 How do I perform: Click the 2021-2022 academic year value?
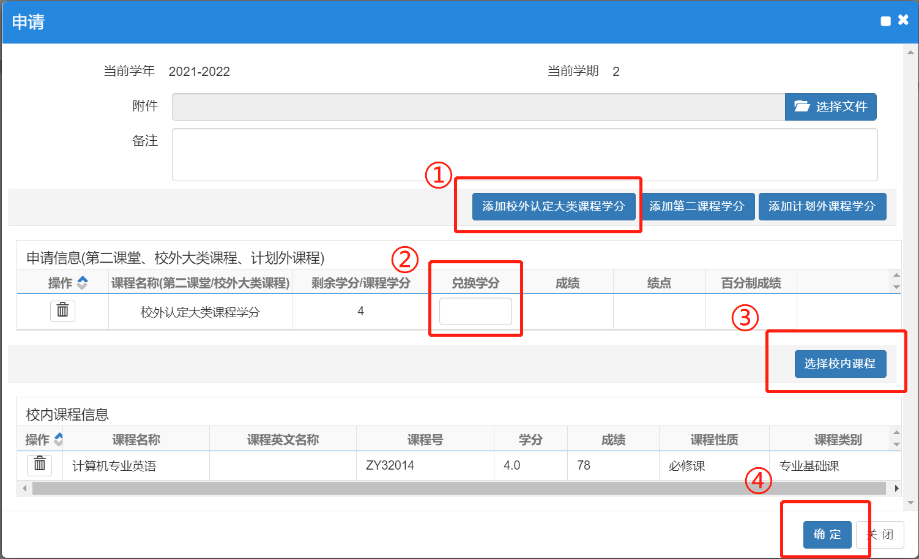pyautogui.click(x=199, y=72)
